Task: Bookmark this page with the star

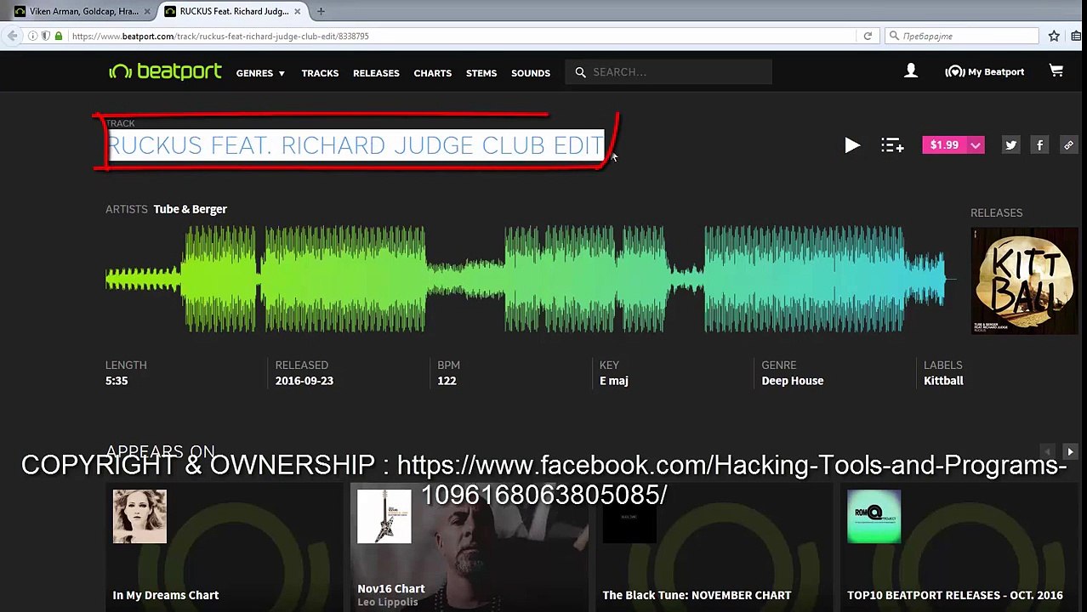Action: click(1054, 36)
